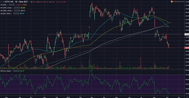This screenshot has width=189, height=98.
Task: Open the chevron menu after Cboe BZX
Action: 28,2
